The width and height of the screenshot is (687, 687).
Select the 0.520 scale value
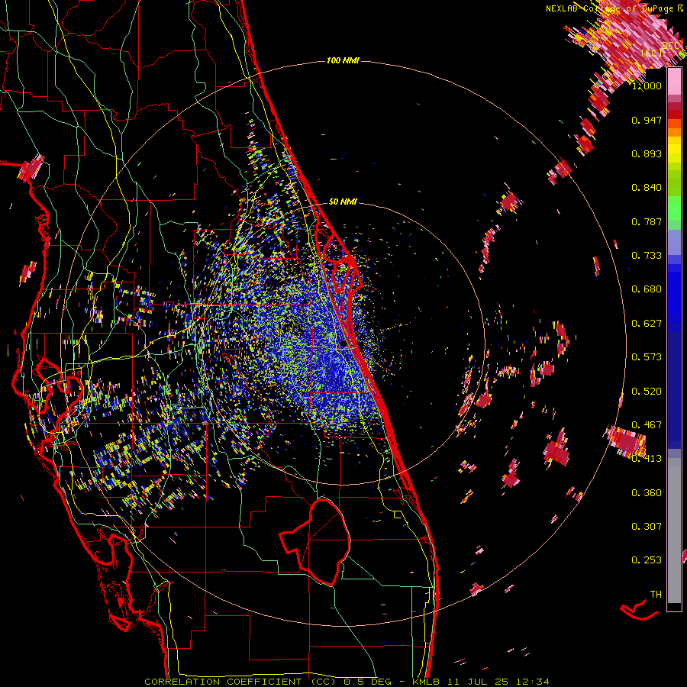(x=647, y=392)
